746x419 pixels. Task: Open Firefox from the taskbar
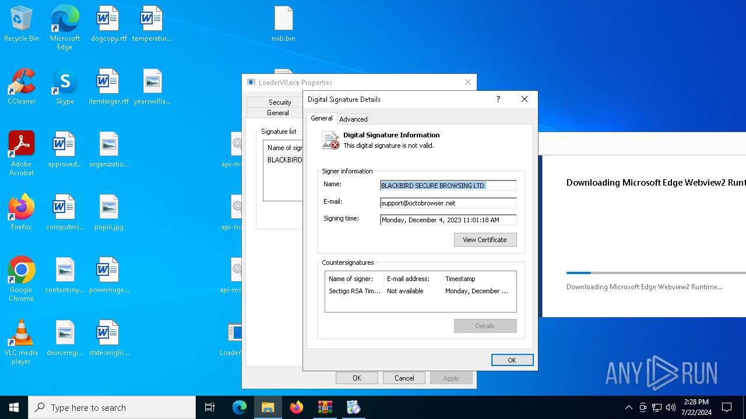[x=297, y=407]
